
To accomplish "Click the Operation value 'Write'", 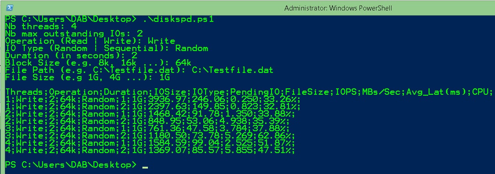I will (161, 41).
